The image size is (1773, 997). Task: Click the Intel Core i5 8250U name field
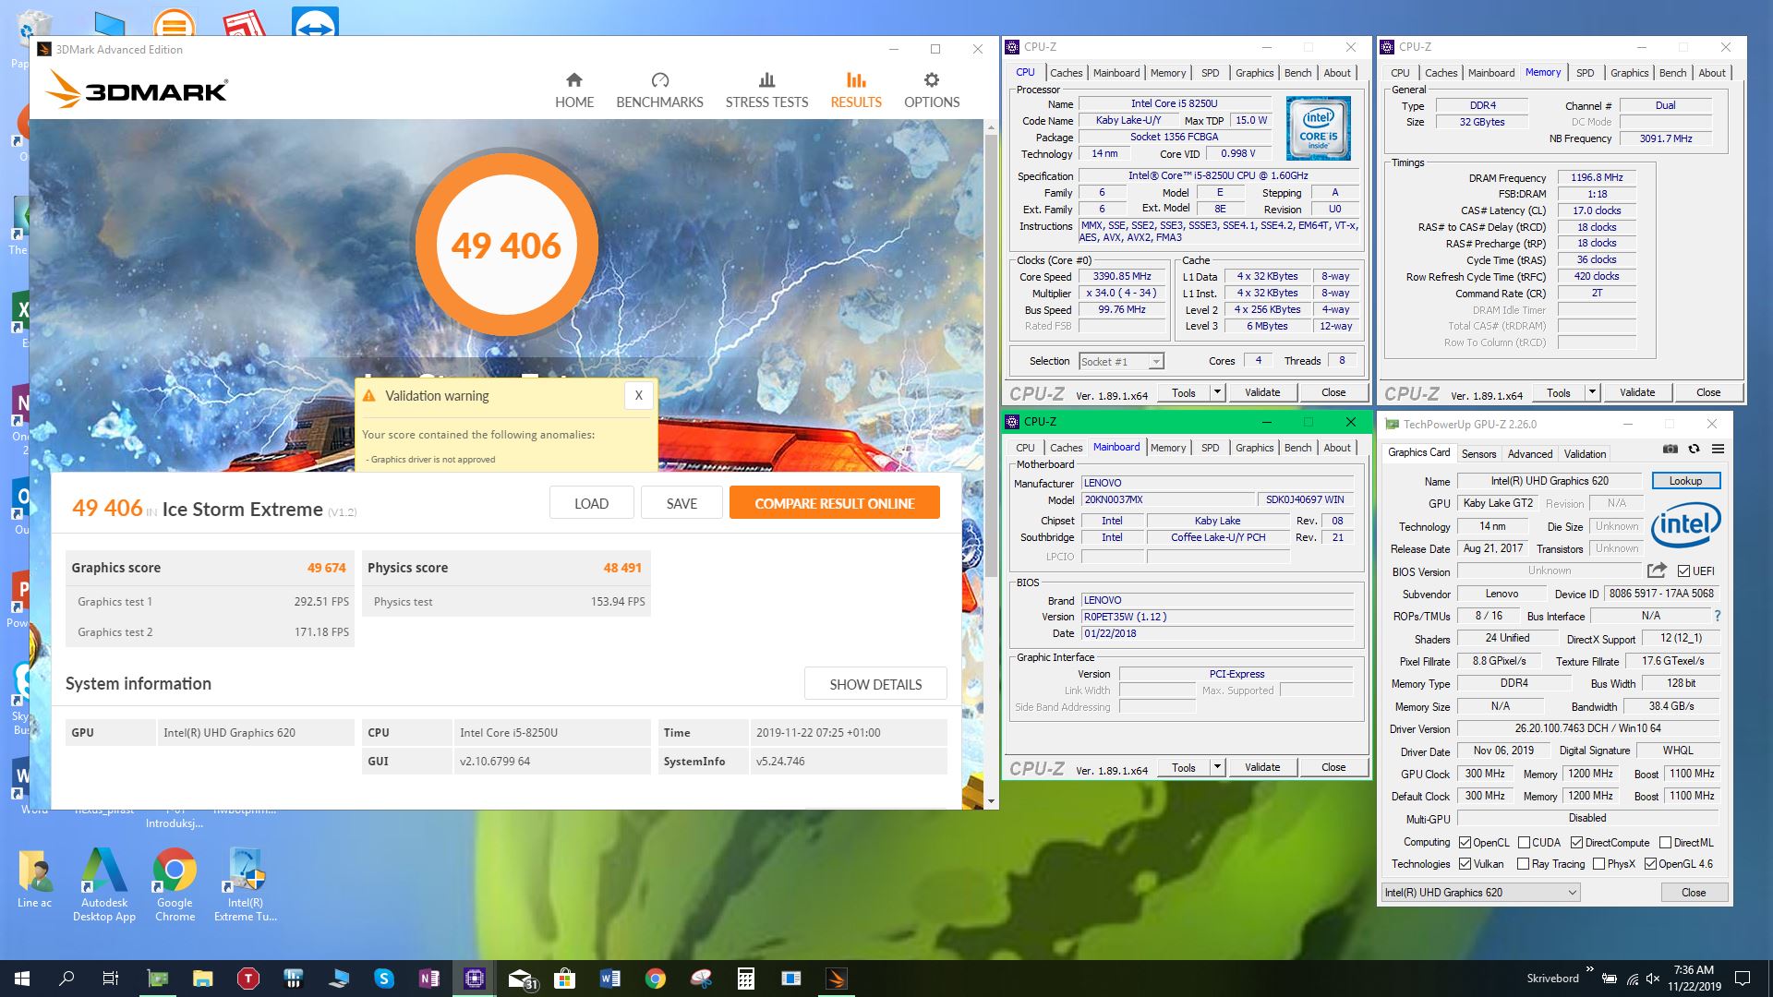click(1174, 103)
